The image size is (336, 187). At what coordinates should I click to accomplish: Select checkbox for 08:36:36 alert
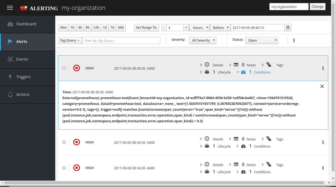(64, 142)
